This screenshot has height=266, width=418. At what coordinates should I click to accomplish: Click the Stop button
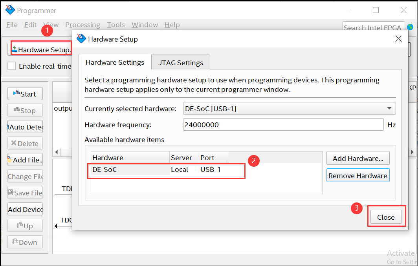tap(25, 110)
